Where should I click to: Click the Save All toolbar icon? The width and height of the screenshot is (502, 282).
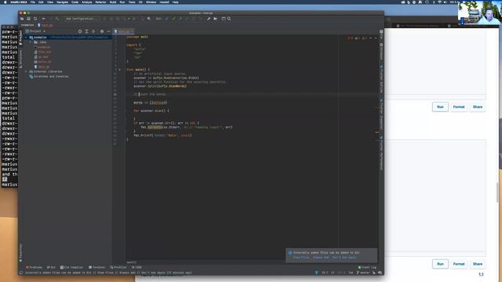(28, 19)
